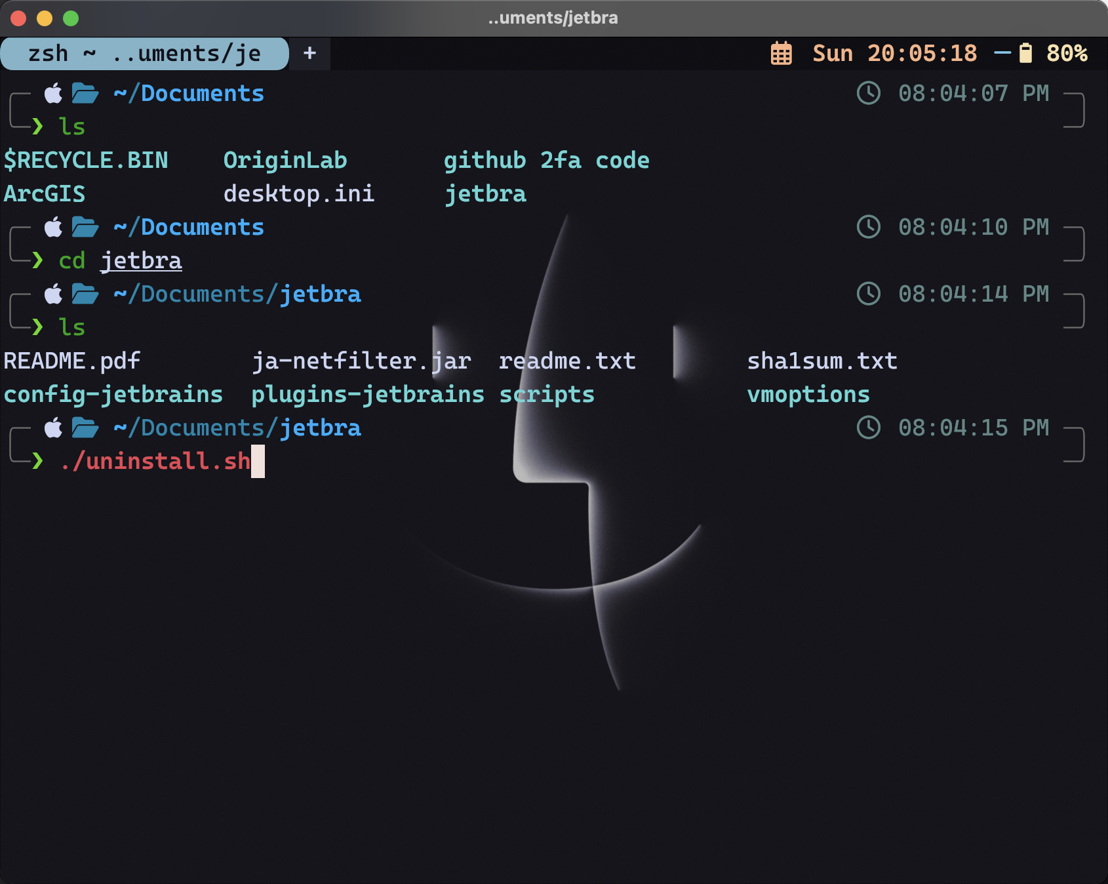This screenshot has height=884, width=1108.
Task: Click the config-jetbrains directory name
Action: 113,394
